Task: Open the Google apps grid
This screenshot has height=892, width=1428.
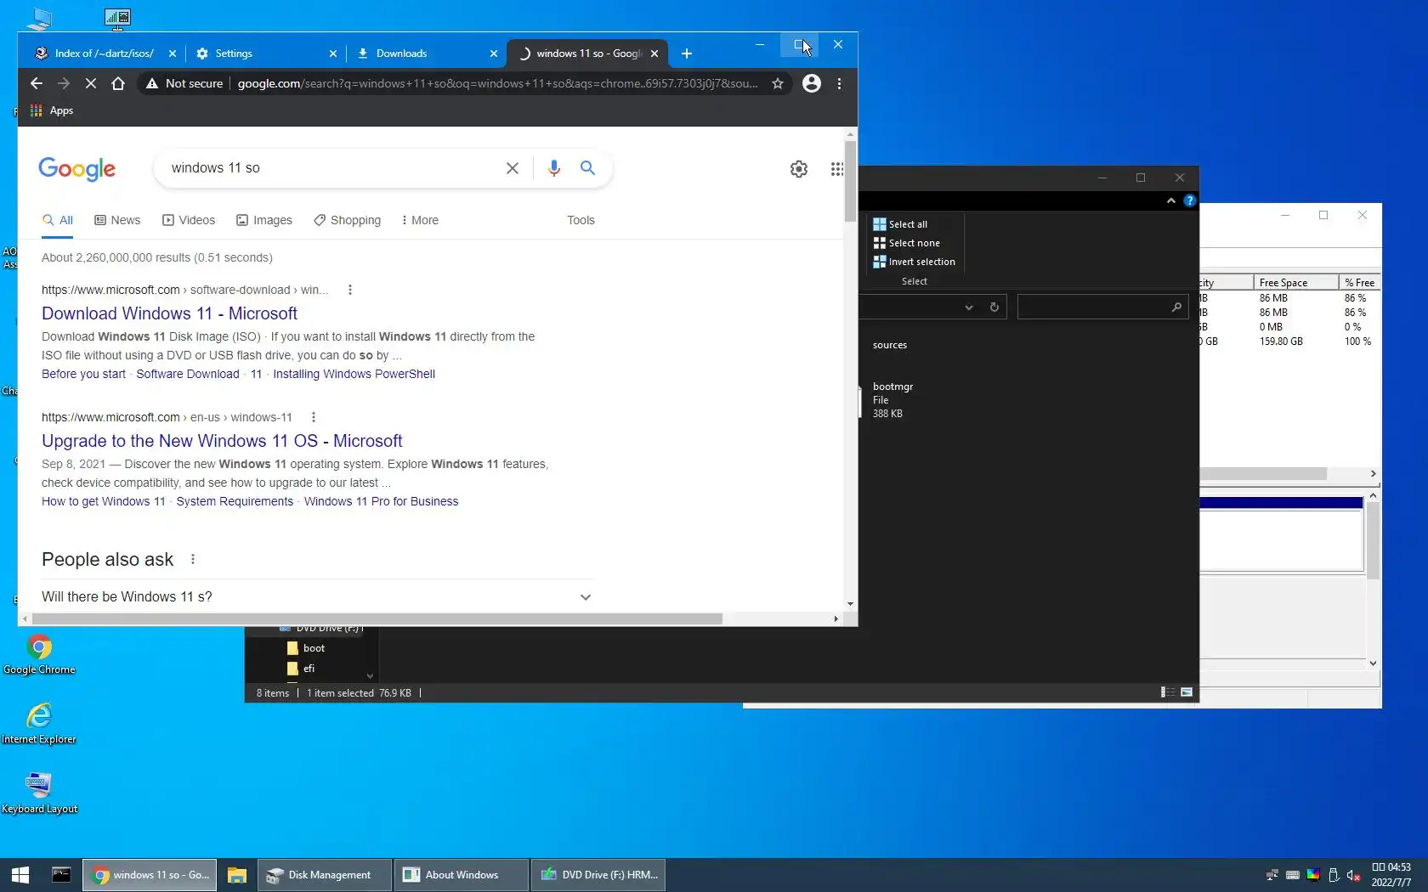Action: tap(837, 169)
